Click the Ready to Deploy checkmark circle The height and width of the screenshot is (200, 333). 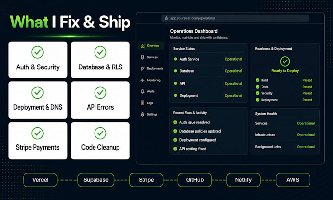point(285,62)
